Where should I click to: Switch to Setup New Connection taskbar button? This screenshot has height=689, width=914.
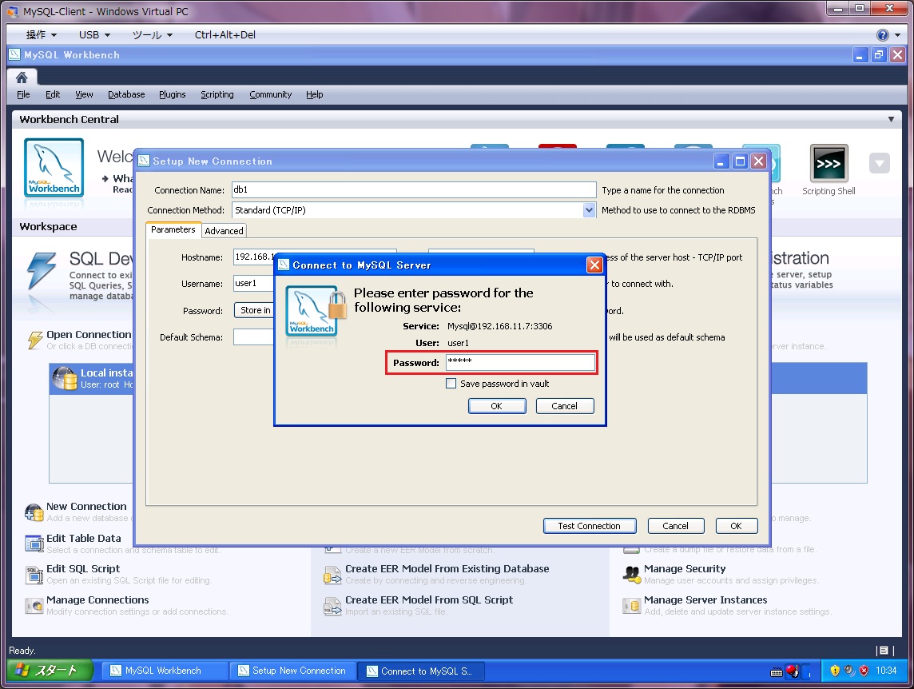292,671
